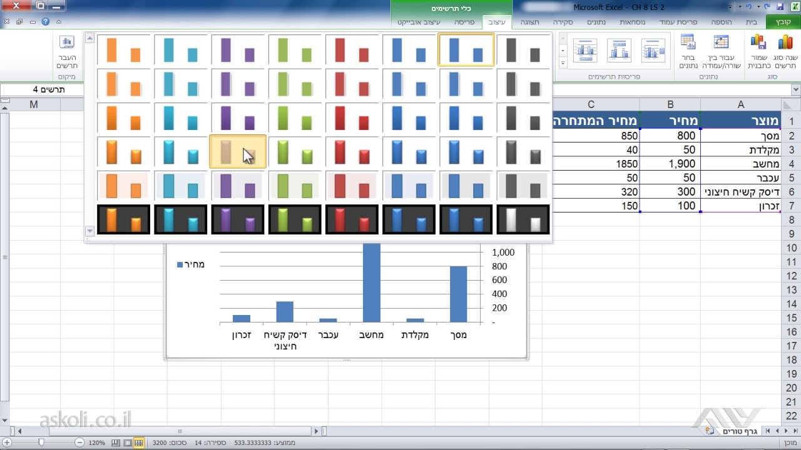Viewport: 801px width, 450px height.
Task: Zoom in with the plus button
Action: click(6, 442)
